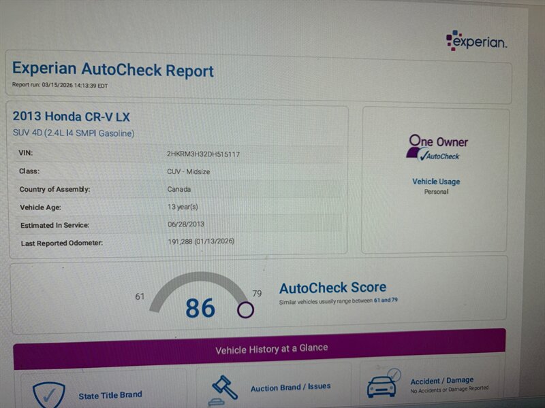Click the Vehicle History at a Glance banner
This screenshot has width=545, height=408.
pyautogui.click(x=272, y=349)
